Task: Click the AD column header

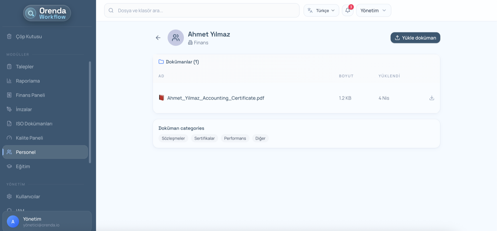Action: pyautogui.click(x=161, y=76)
